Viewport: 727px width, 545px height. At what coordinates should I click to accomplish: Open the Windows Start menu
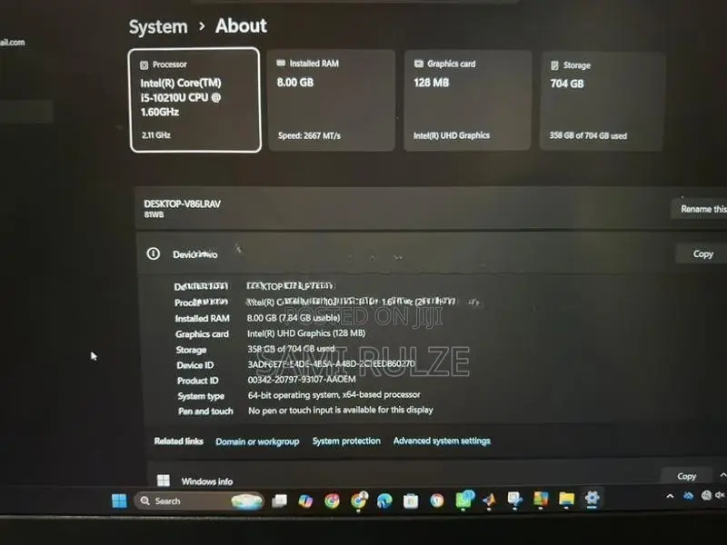click(119, 500)
